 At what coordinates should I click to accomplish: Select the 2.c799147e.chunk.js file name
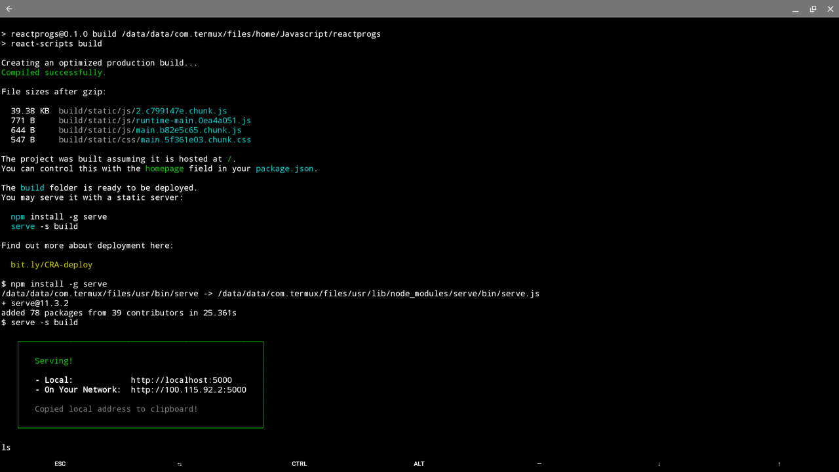pos(182,111)
